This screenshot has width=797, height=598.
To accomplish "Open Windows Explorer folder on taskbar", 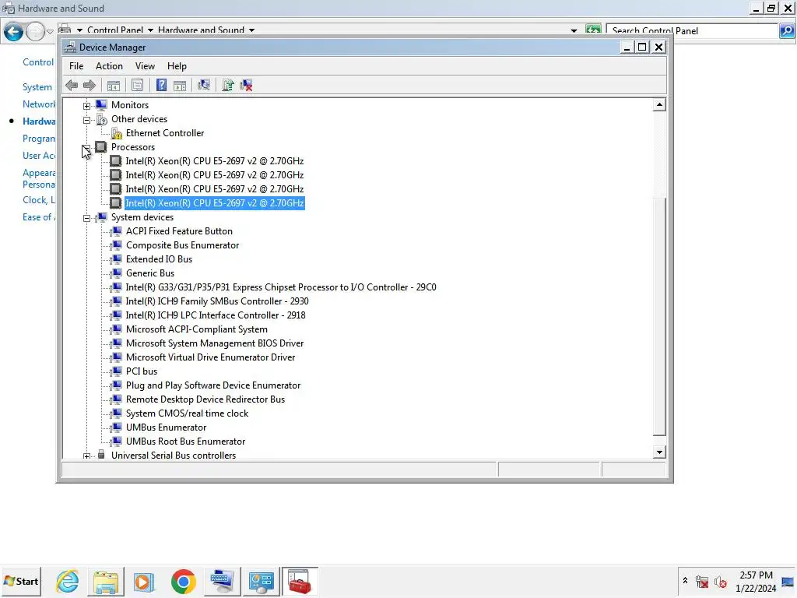I will click(x=106, y=581).
